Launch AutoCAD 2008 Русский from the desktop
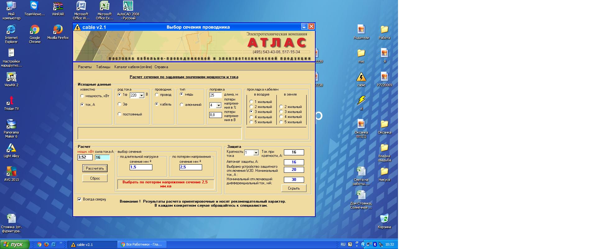 [x=128, y=10]
